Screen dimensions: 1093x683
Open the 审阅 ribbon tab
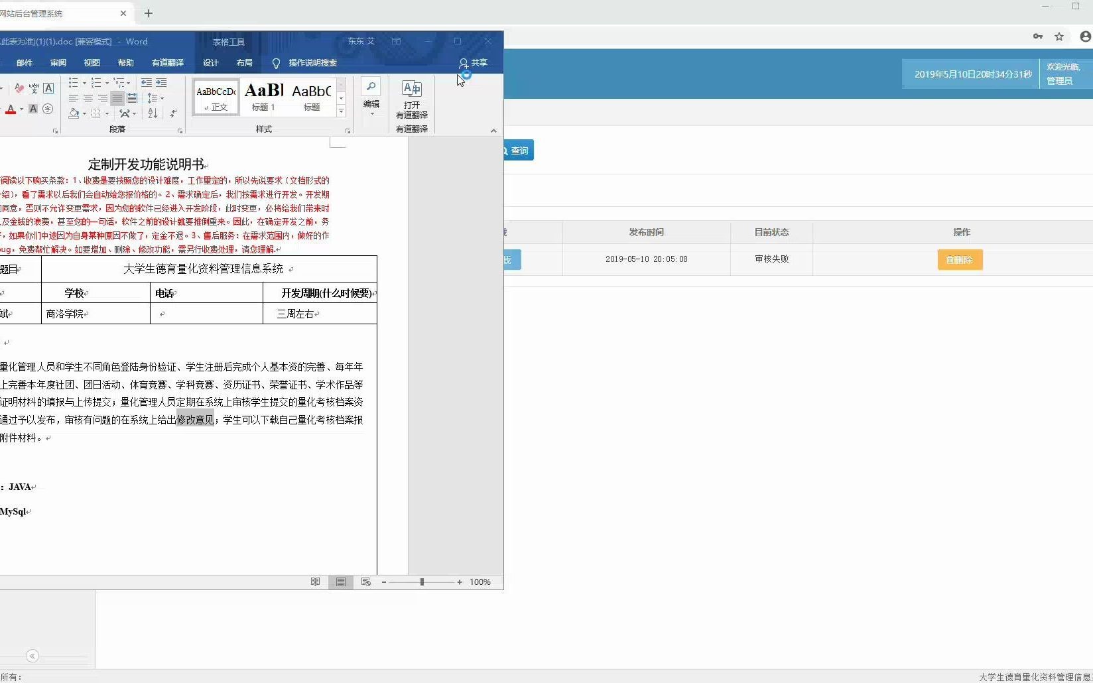(x=58, y=63)
